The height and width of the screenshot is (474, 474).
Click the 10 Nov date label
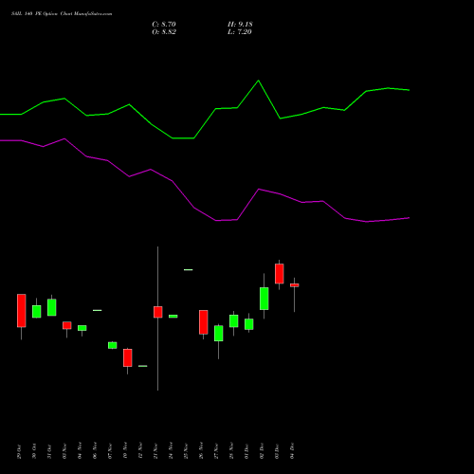click(125, 450)
